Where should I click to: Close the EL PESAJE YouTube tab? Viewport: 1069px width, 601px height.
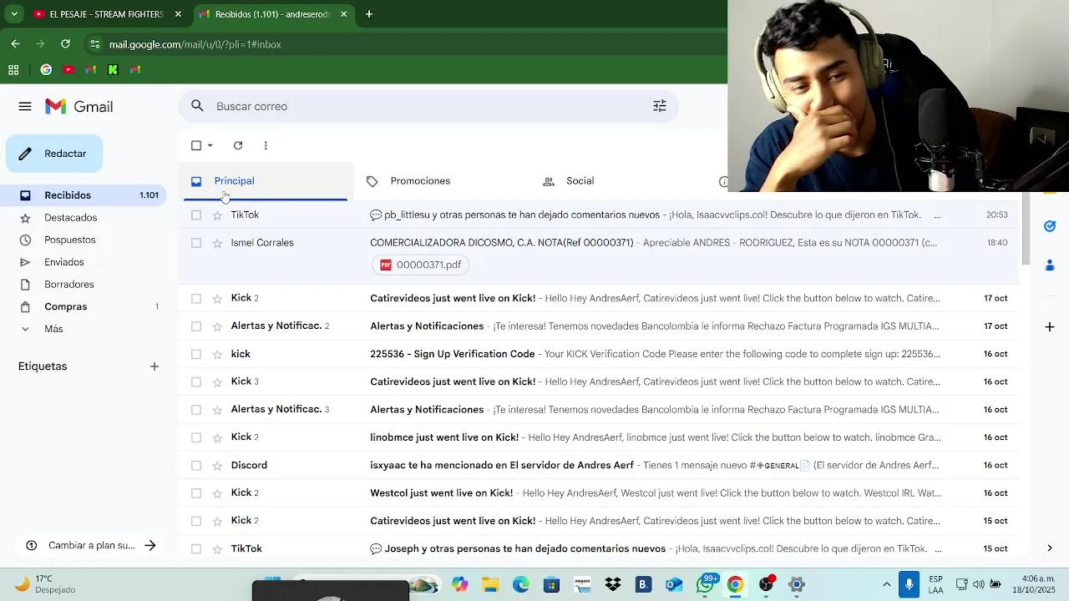(178, 14)
